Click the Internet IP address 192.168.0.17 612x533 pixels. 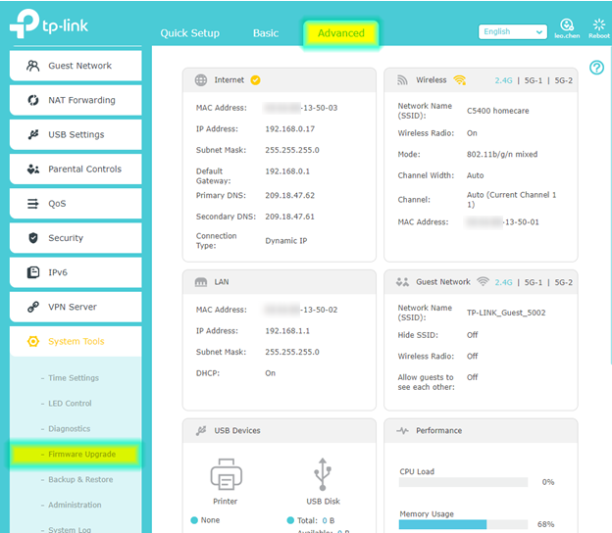(x=289, y=129)
